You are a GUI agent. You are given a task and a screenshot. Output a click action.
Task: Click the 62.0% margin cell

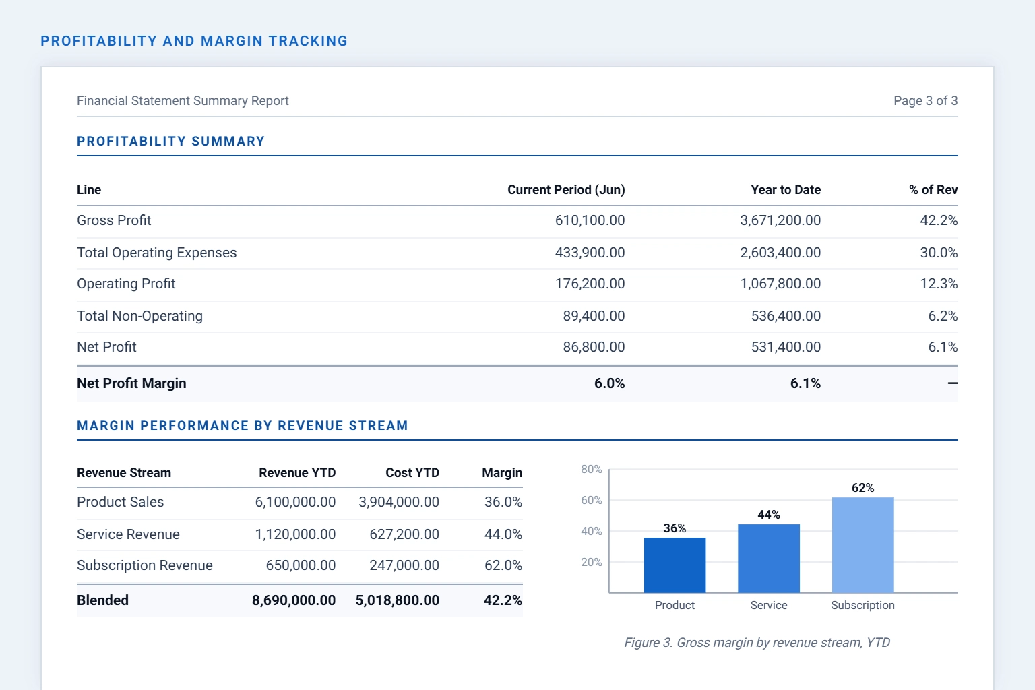pyautogui.click(x=503, y=565)
